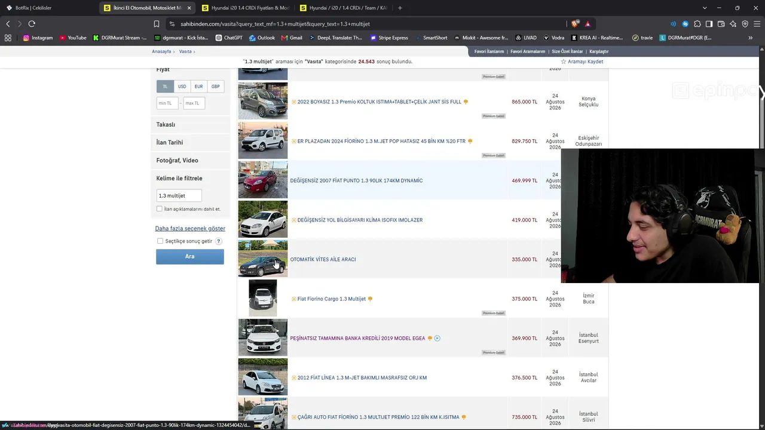Toggle the browser sidebar panel icon
The width and height of the screenshot is (765, 430).
[709, 24]
